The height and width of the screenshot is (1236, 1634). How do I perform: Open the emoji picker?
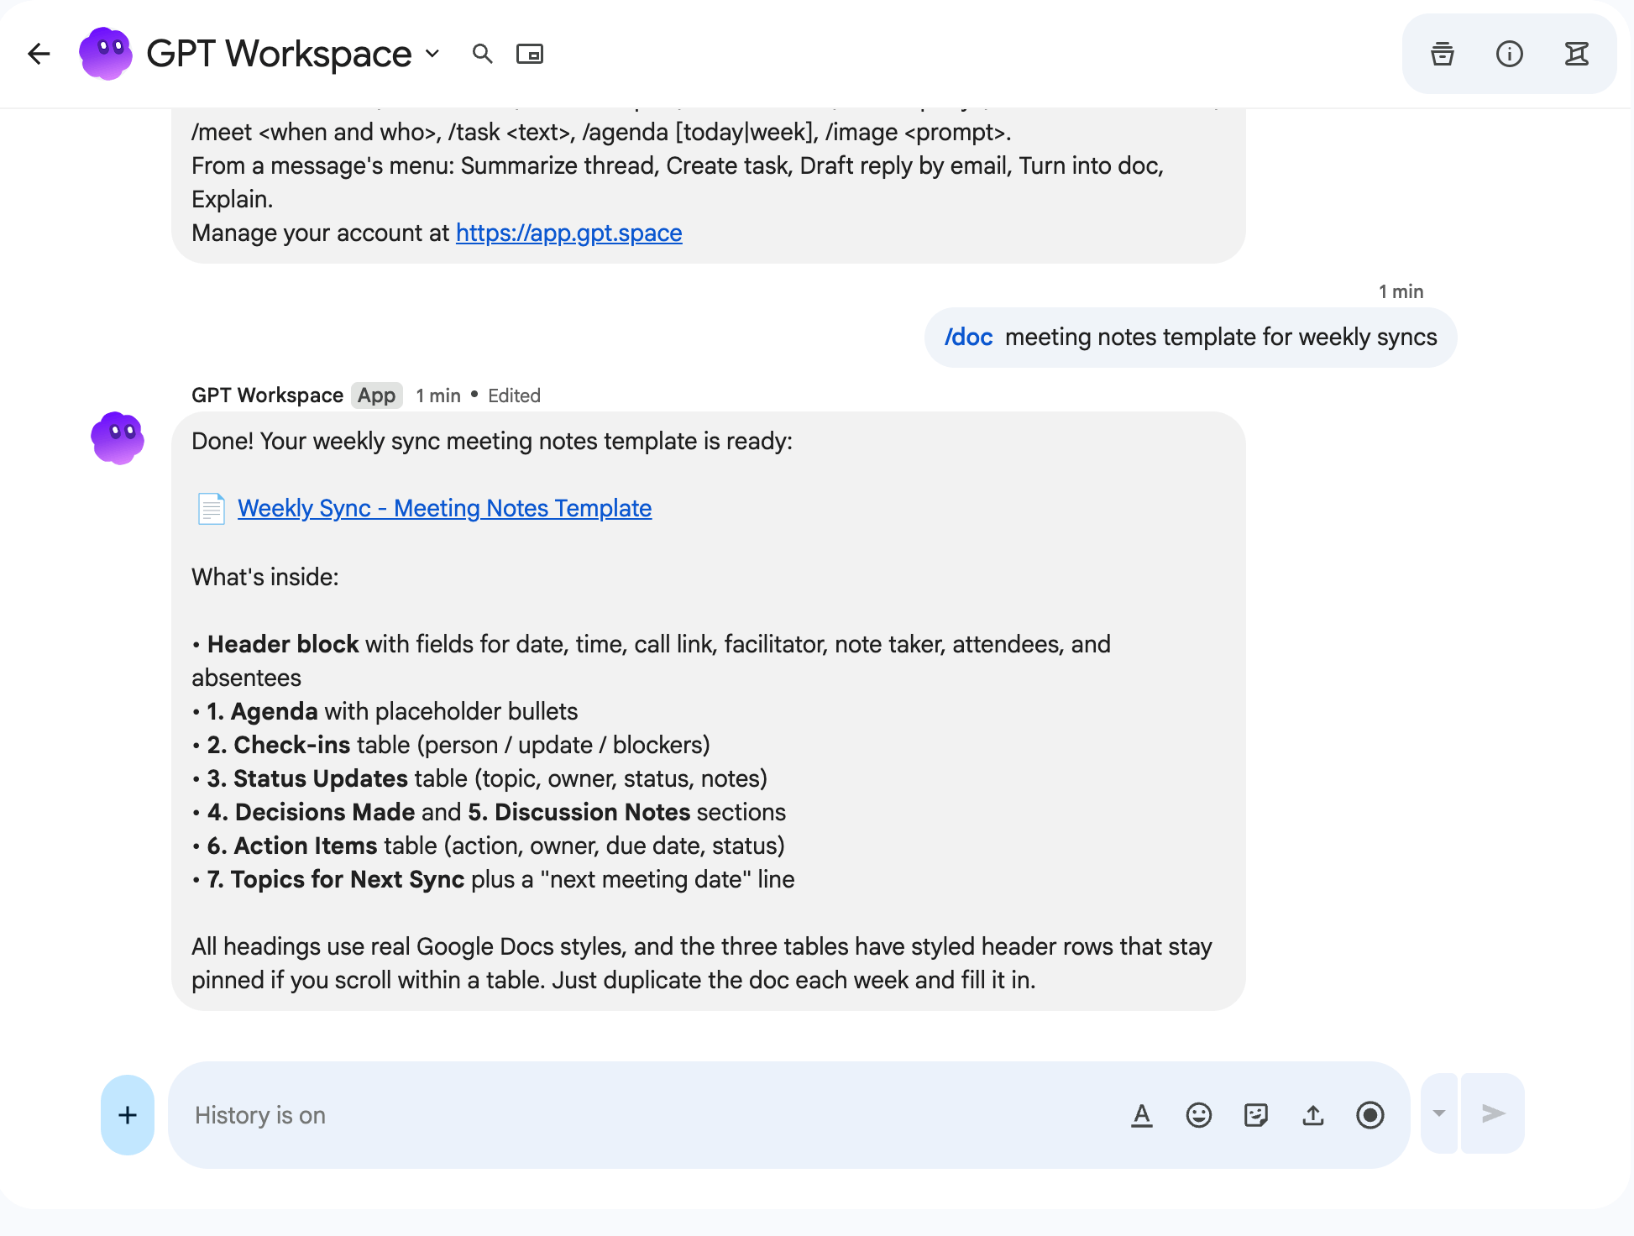click(x=1199, y=1115)
